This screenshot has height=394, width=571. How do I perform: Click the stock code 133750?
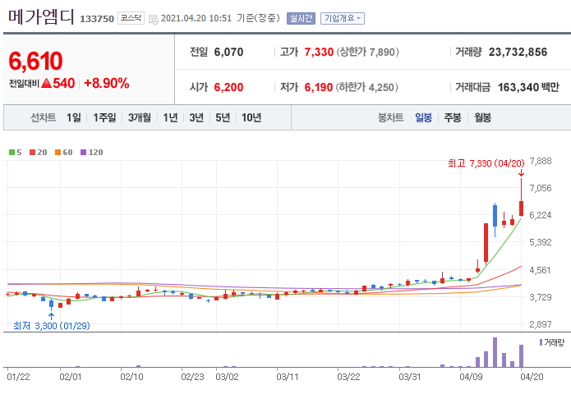[x=97, y=19]
